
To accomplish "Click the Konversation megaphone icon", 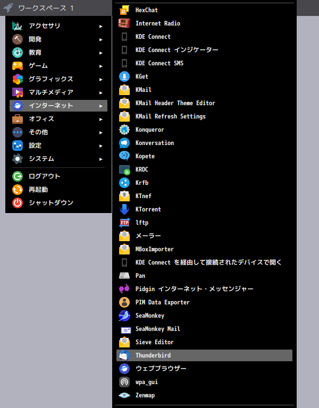I will click(124, 143).
